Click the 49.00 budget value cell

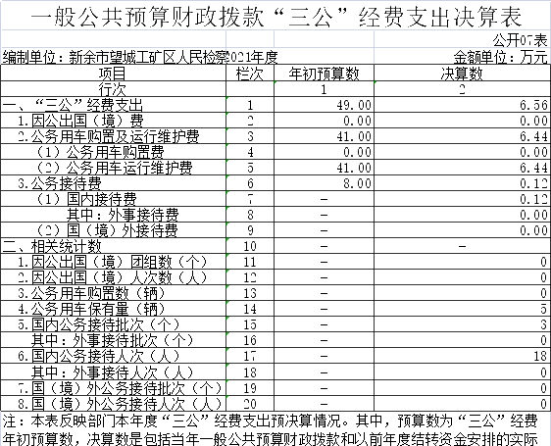point(324,105)
